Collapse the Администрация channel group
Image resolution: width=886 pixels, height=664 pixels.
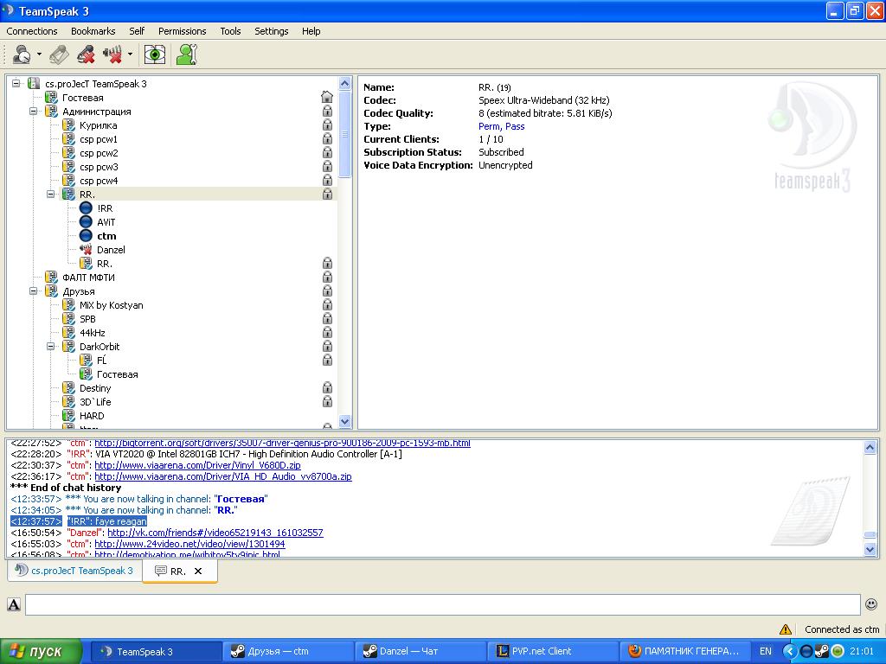click(34, 112)
